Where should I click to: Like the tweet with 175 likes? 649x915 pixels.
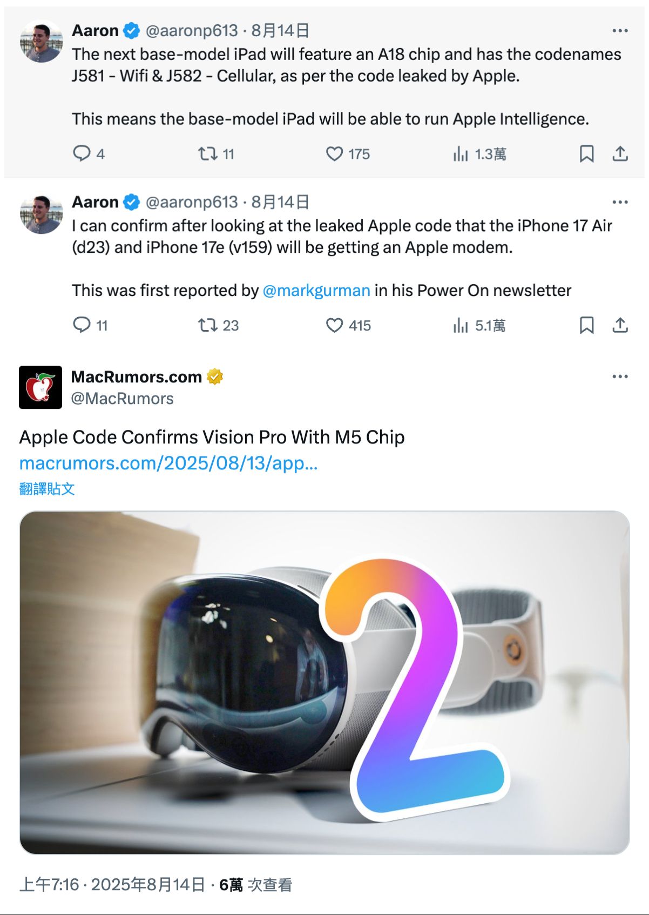pyautogui.click(x=335, y=154)
